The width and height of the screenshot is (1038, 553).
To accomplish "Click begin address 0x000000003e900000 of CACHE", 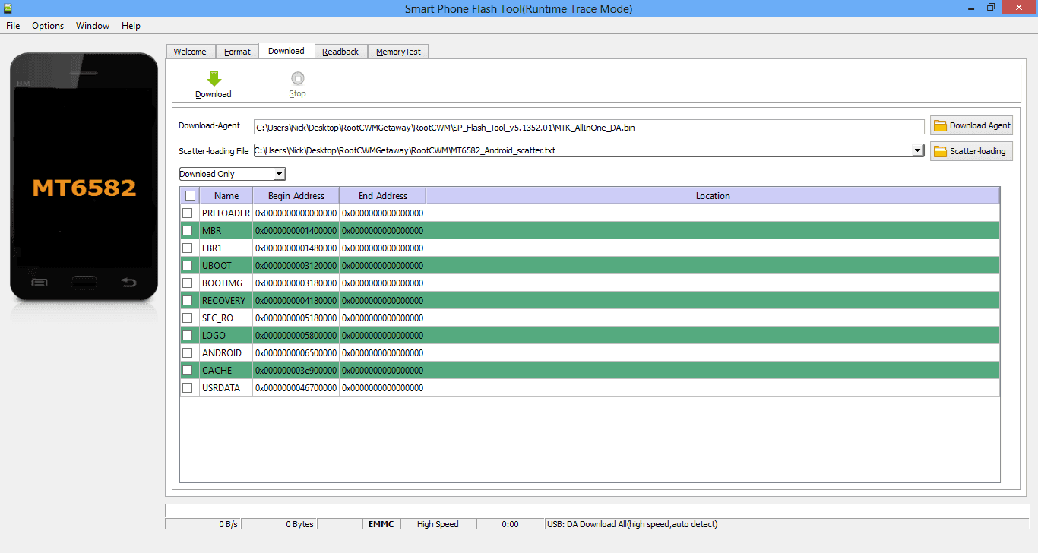I will 296,371.
